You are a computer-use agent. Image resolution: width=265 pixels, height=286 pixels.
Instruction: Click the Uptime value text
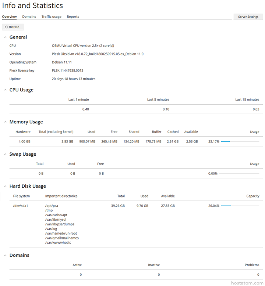point(74,79)
